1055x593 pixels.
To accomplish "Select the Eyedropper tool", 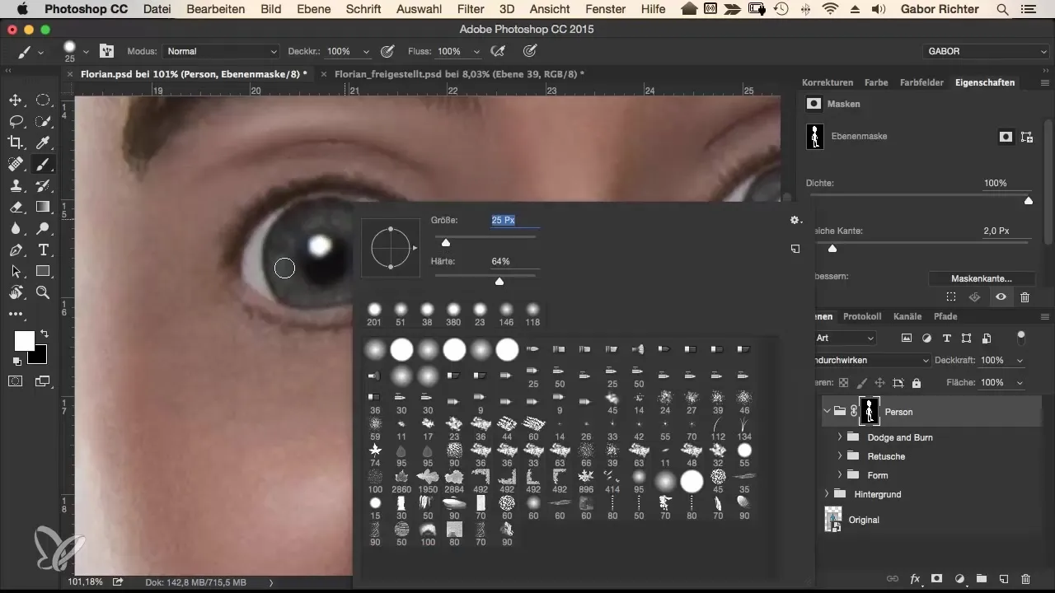I will click(x=43, y=143).
